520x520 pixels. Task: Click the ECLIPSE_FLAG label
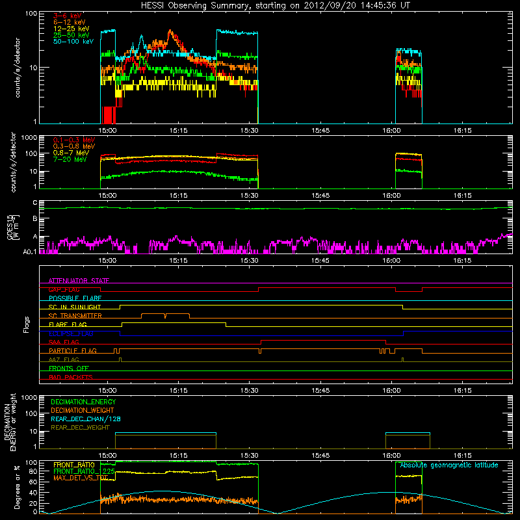71,333
